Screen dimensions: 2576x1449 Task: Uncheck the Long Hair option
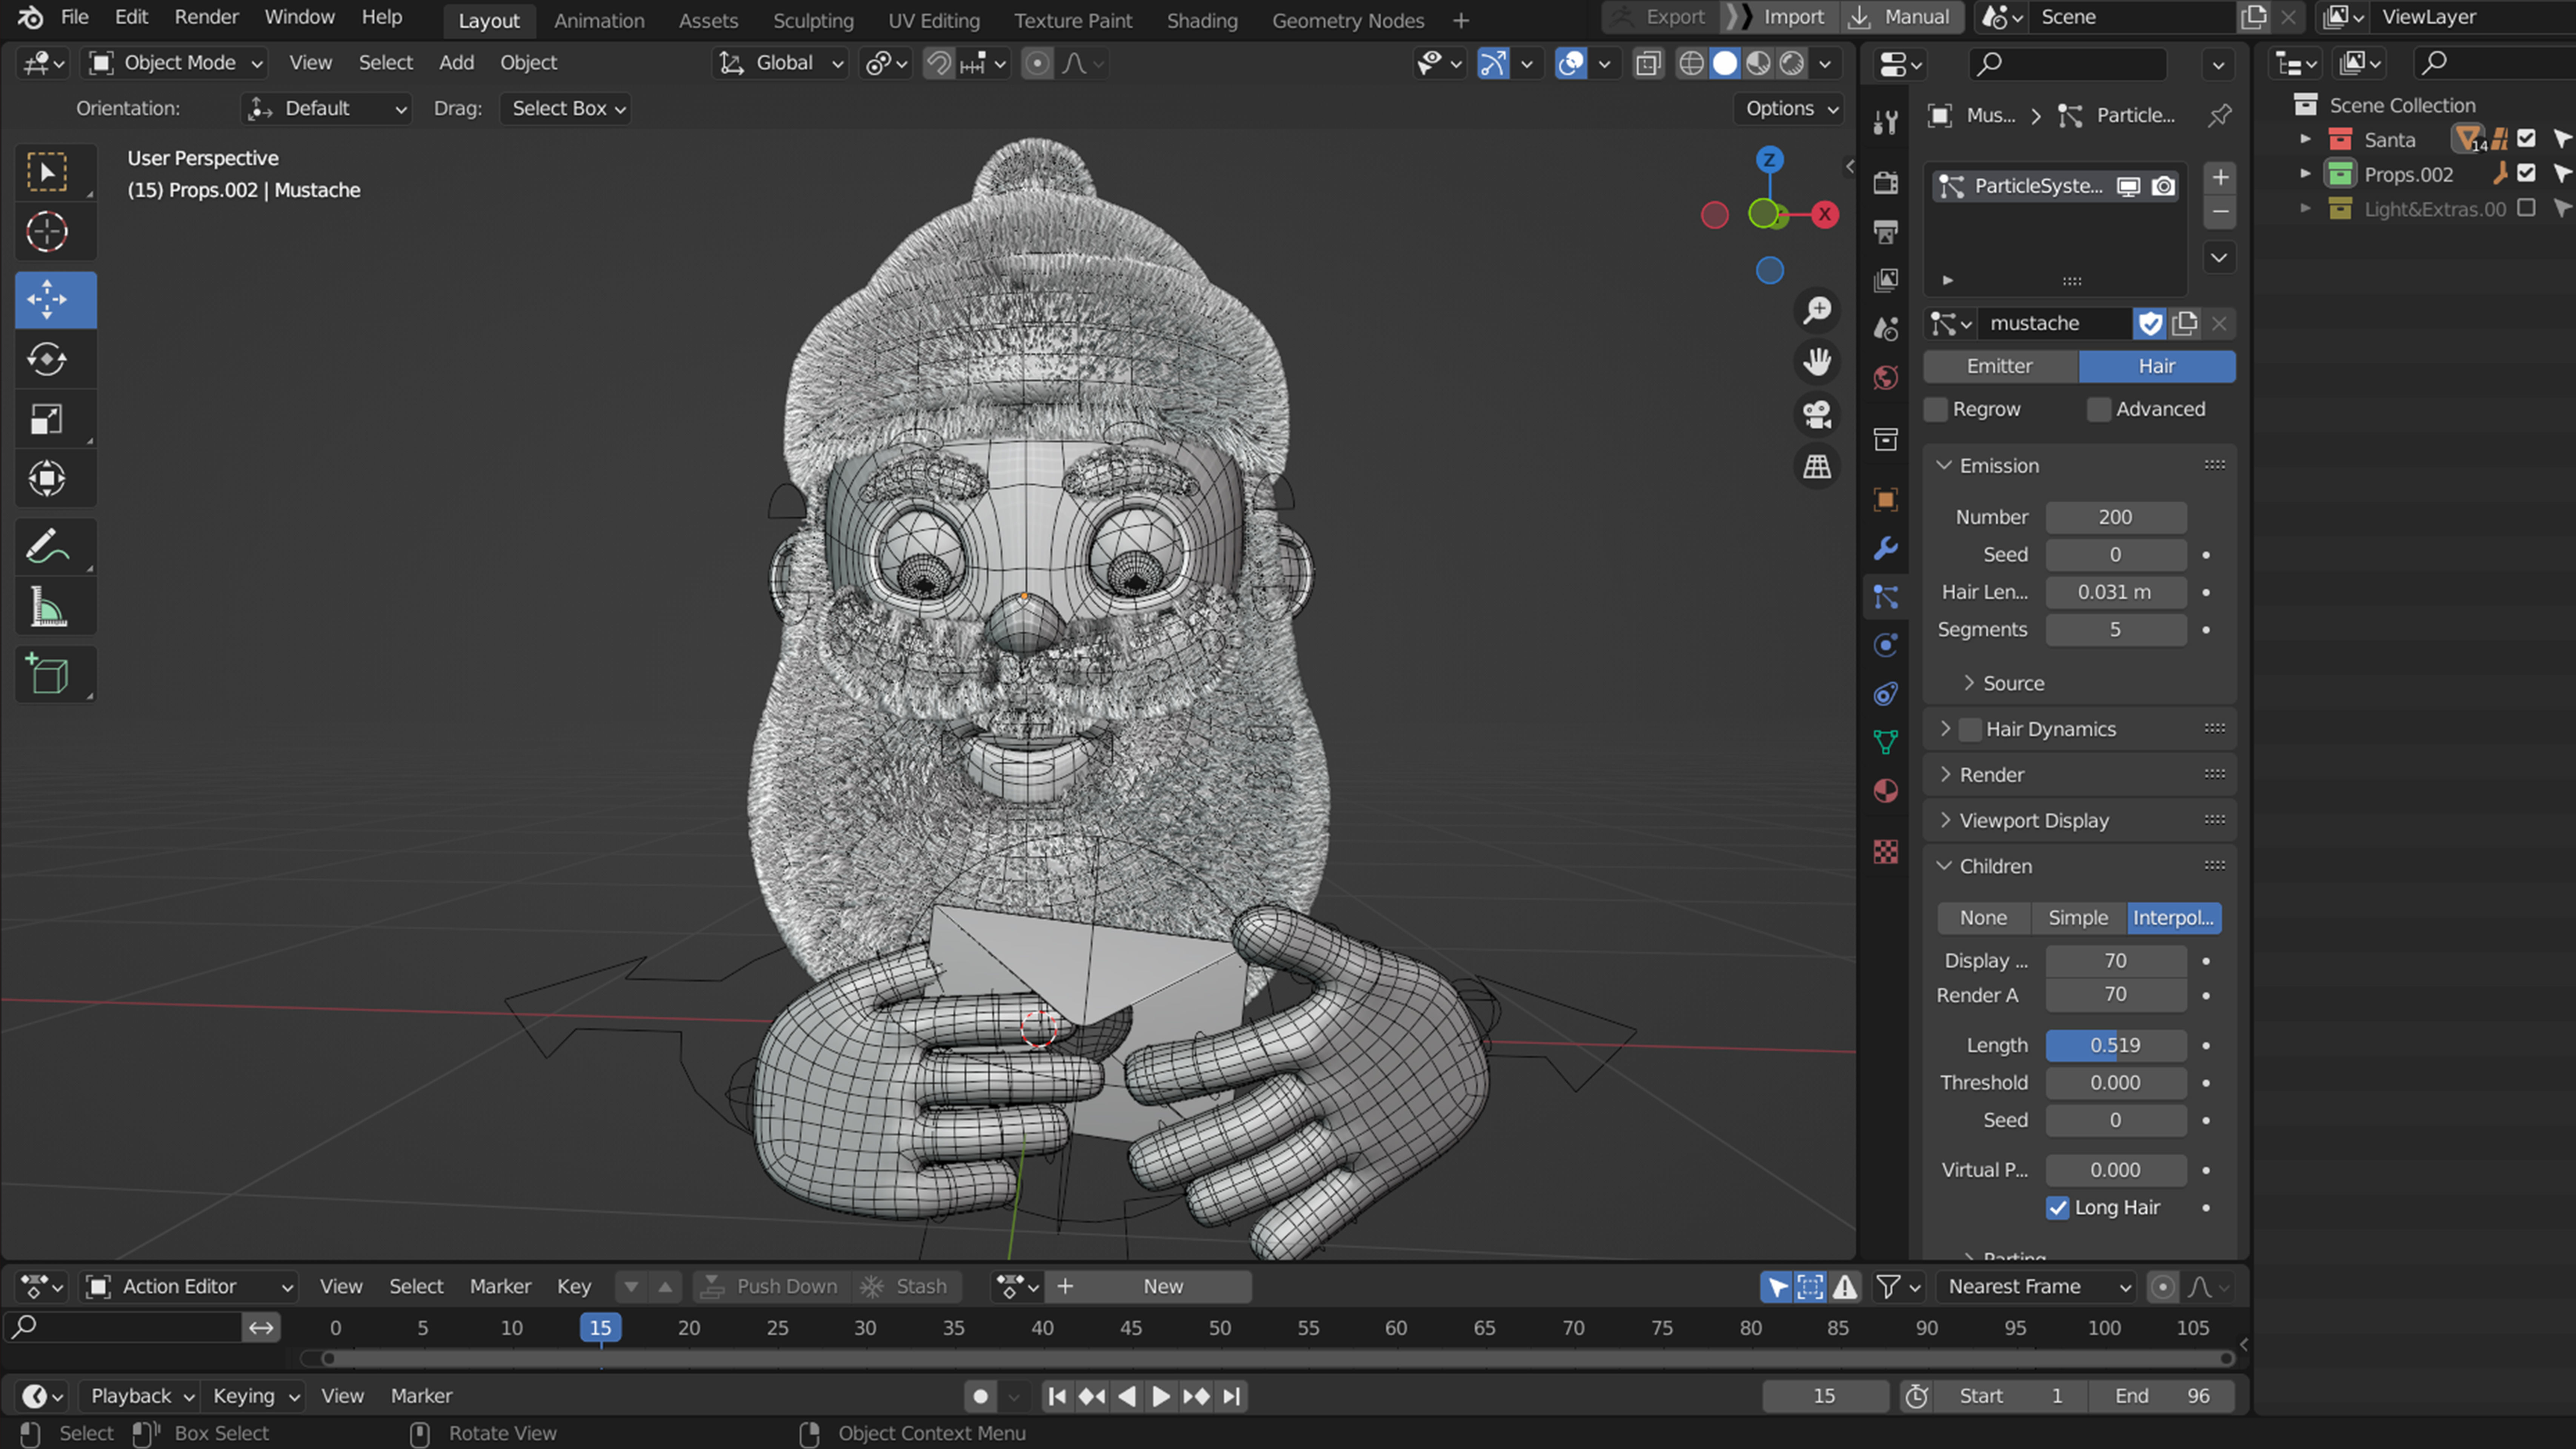pos(2057,1208)
